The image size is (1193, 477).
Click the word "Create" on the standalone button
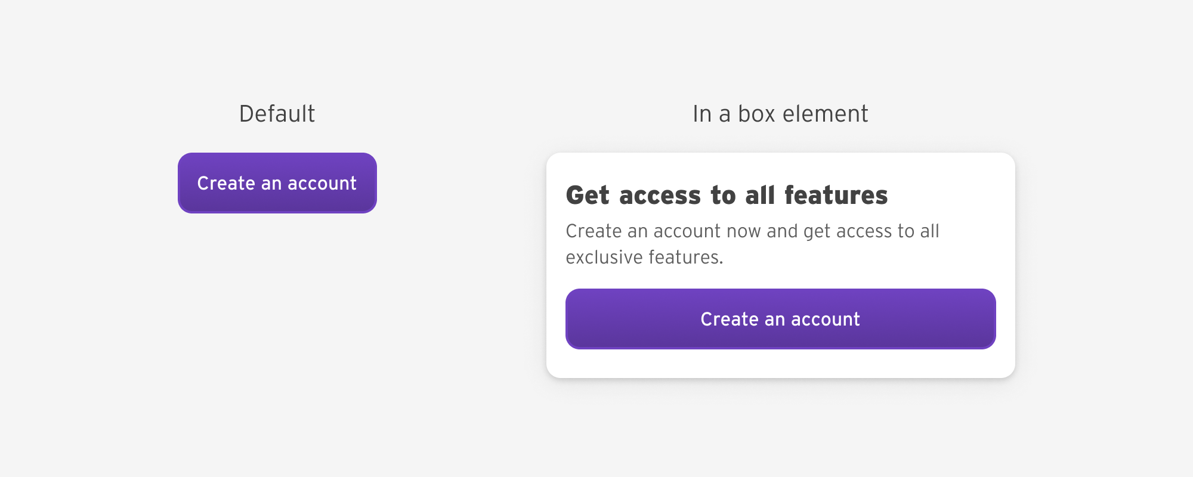click(226, 183)
